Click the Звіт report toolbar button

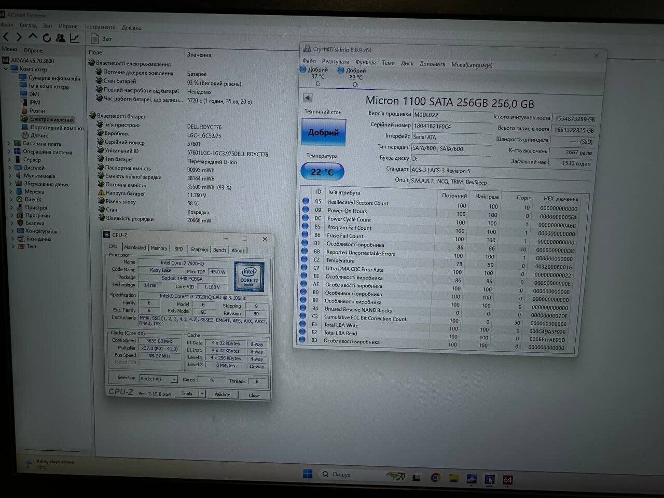click(x=102, y=39)
